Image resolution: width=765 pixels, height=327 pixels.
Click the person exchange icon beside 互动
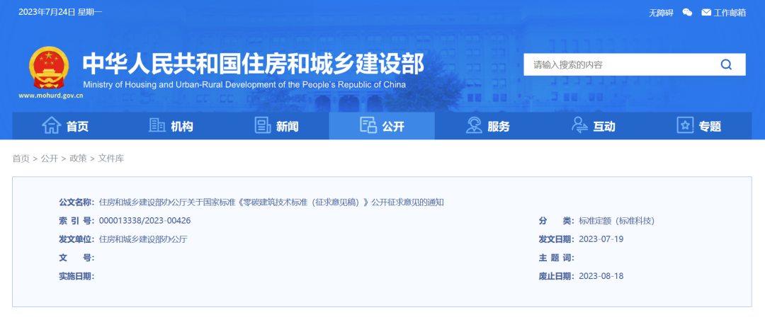pyautogui.click(x=579, y=126)
